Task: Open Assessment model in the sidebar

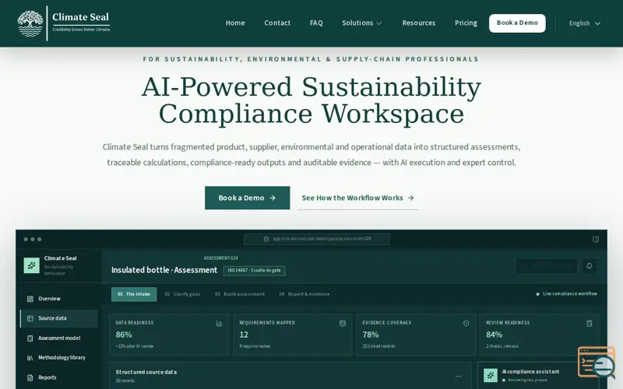Action: (59, 338)
